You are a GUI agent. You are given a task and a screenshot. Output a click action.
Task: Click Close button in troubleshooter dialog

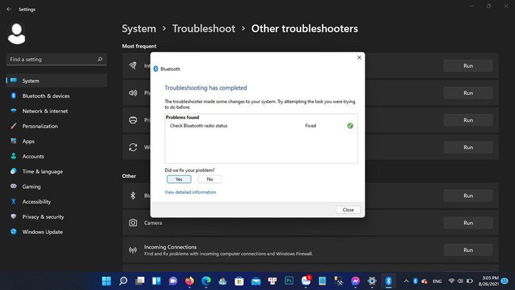(x=348, y=210)
